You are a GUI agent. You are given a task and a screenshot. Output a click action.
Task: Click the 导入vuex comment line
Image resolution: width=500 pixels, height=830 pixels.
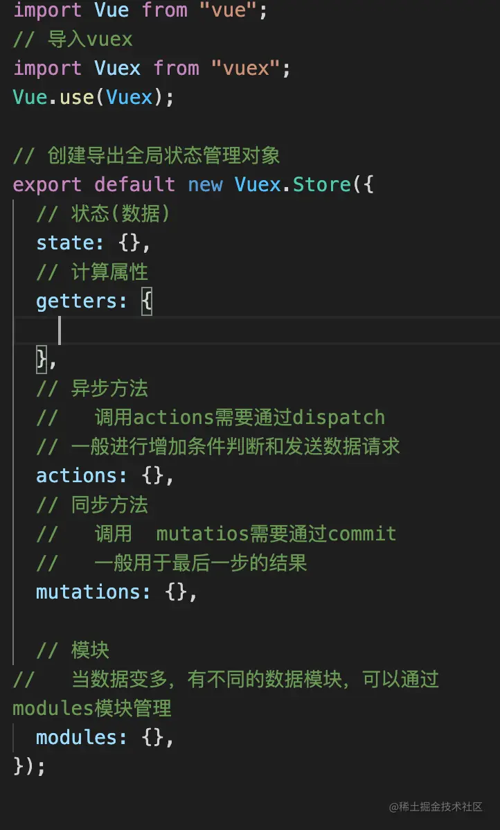point(73,39)
